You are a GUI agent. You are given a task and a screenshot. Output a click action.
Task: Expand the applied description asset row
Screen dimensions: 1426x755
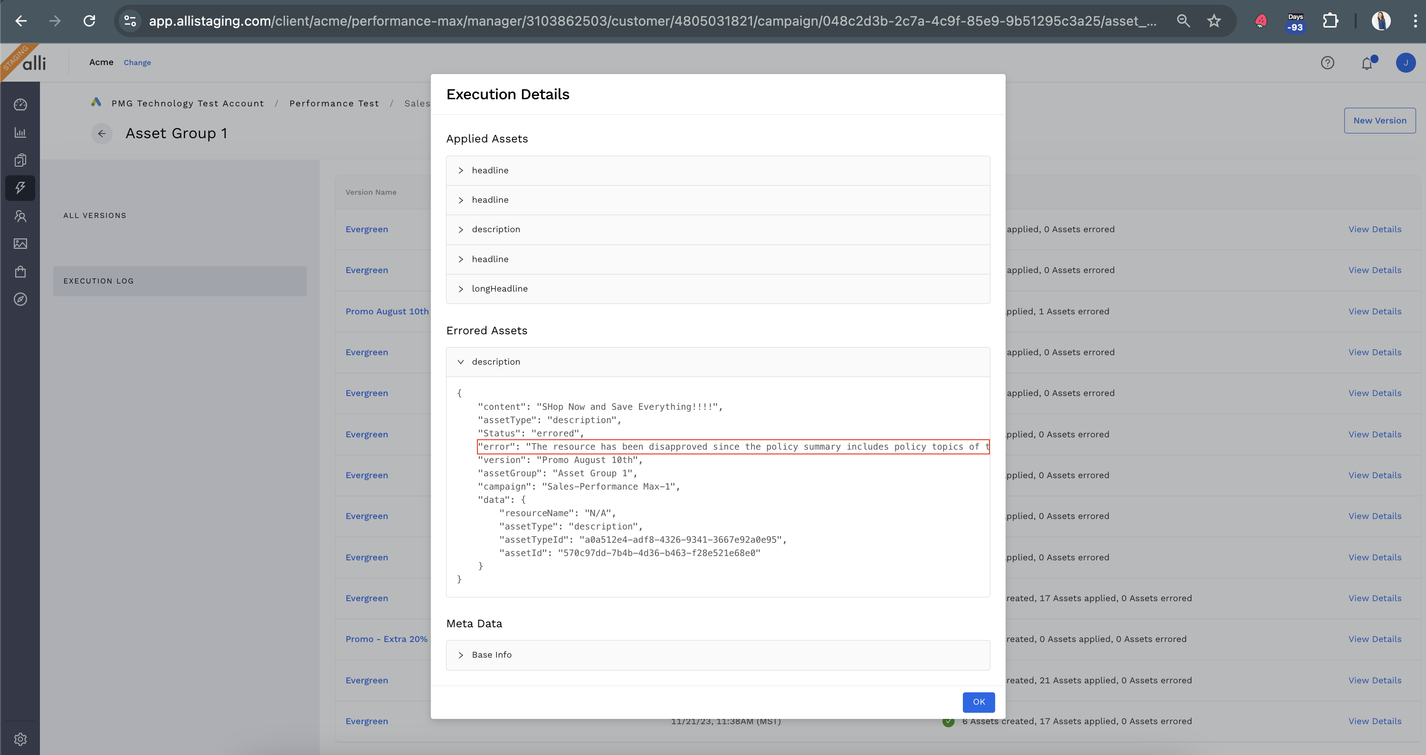495,230
